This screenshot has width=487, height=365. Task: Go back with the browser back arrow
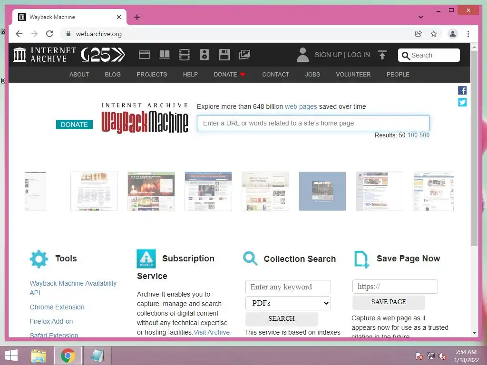pyautogui.click(x=19, y=34)
